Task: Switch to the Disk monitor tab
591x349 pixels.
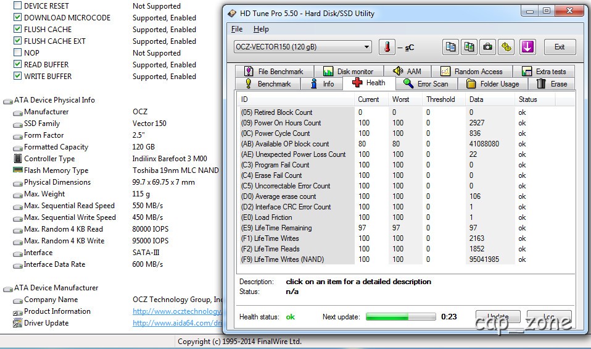Action: (x=349, y=71)
